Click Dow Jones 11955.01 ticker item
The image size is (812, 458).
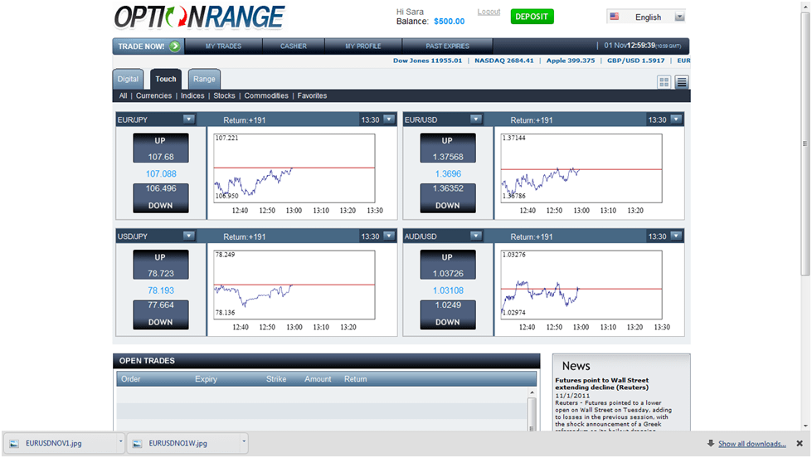click(427, 61)
